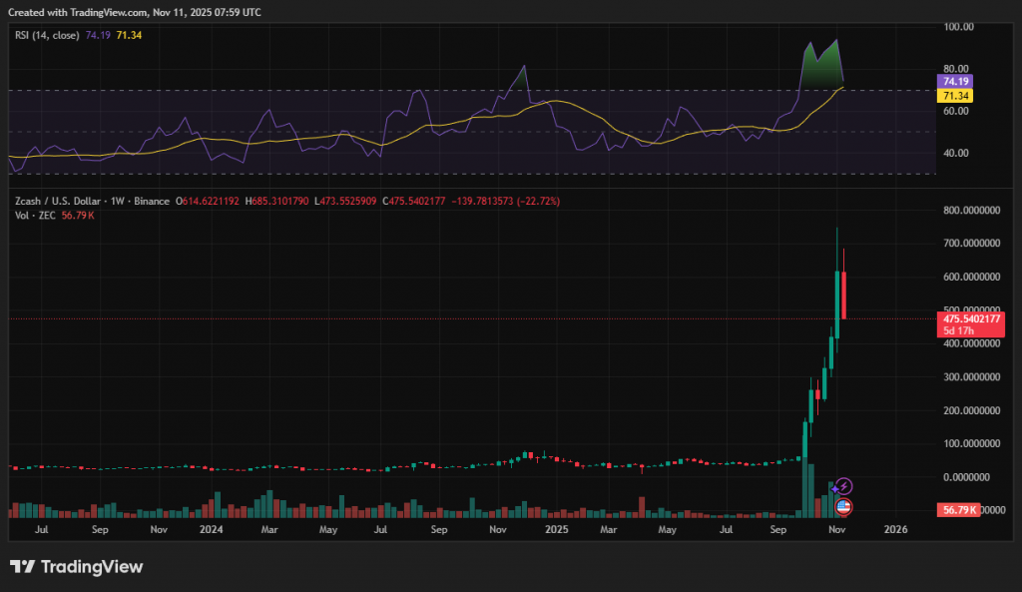Select the RSI (14, close) indicator legend
This screenshot has height=592, width=1022.
(x=47, y=33)
